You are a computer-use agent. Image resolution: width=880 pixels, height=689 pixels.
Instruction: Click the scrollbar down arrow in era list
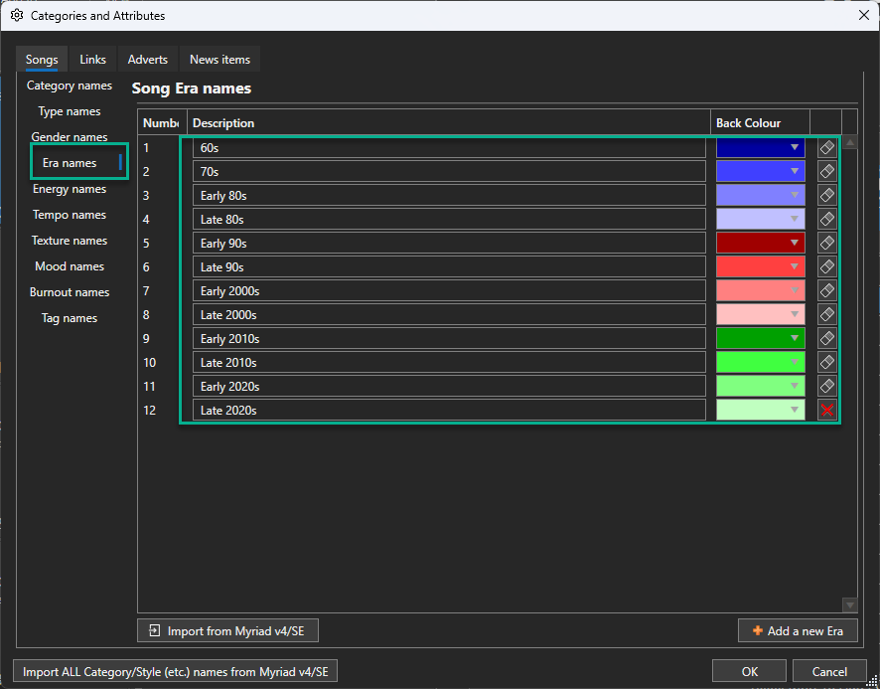(849, 604)
